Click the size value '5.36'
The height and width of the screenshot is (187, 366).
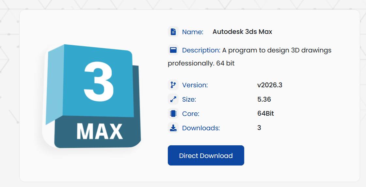264,99
